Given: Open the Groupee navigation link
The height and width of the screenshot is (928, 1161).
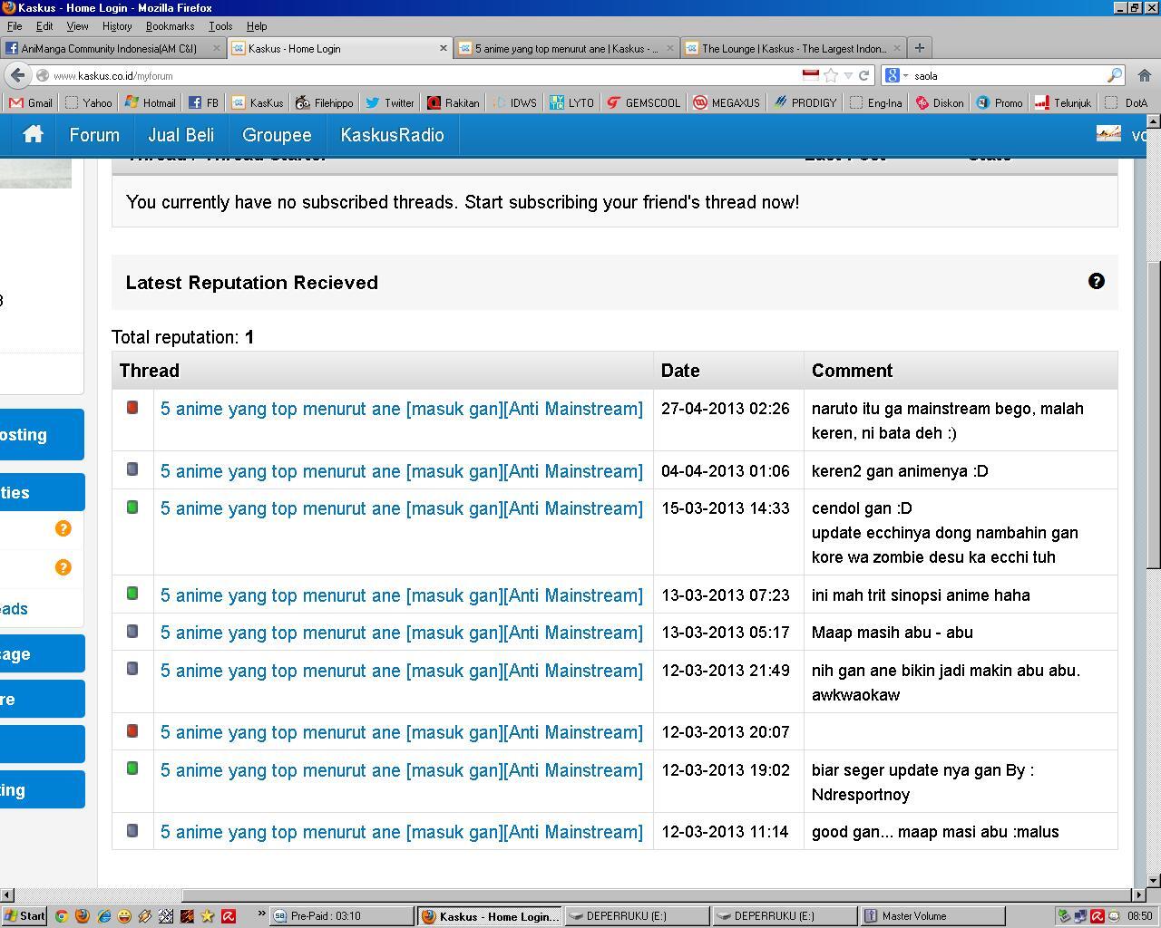Looking at the screenshot, I should coord(277,134).
